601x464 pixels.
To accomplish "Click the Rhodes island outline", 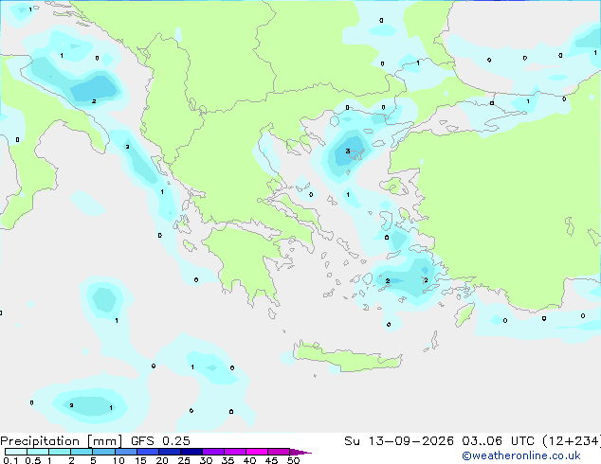I will click(464, 314).
